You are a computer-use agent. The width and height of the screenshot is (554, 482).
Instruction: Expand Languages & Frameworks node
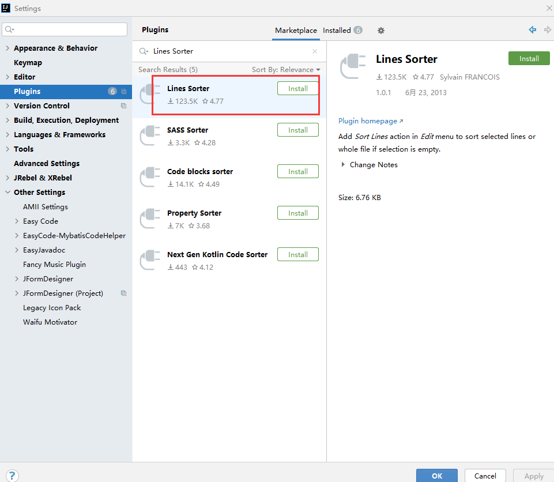click(x=7, y=135)
